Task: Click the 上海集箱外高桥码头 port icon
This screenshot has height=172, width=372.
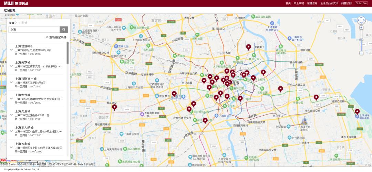Action: pos(272,23)
